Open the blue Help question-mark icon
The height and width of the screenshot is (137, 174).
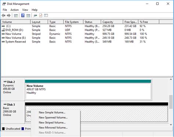point(23,15)
